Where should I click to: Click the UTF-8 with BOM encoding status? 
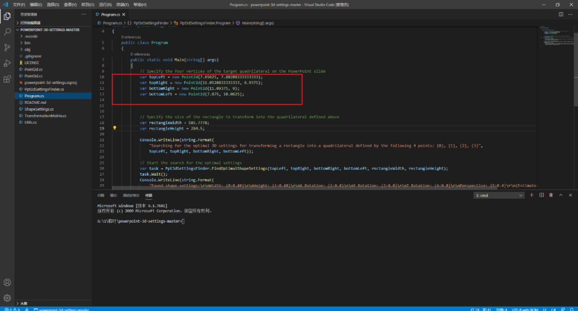(525, 309)
